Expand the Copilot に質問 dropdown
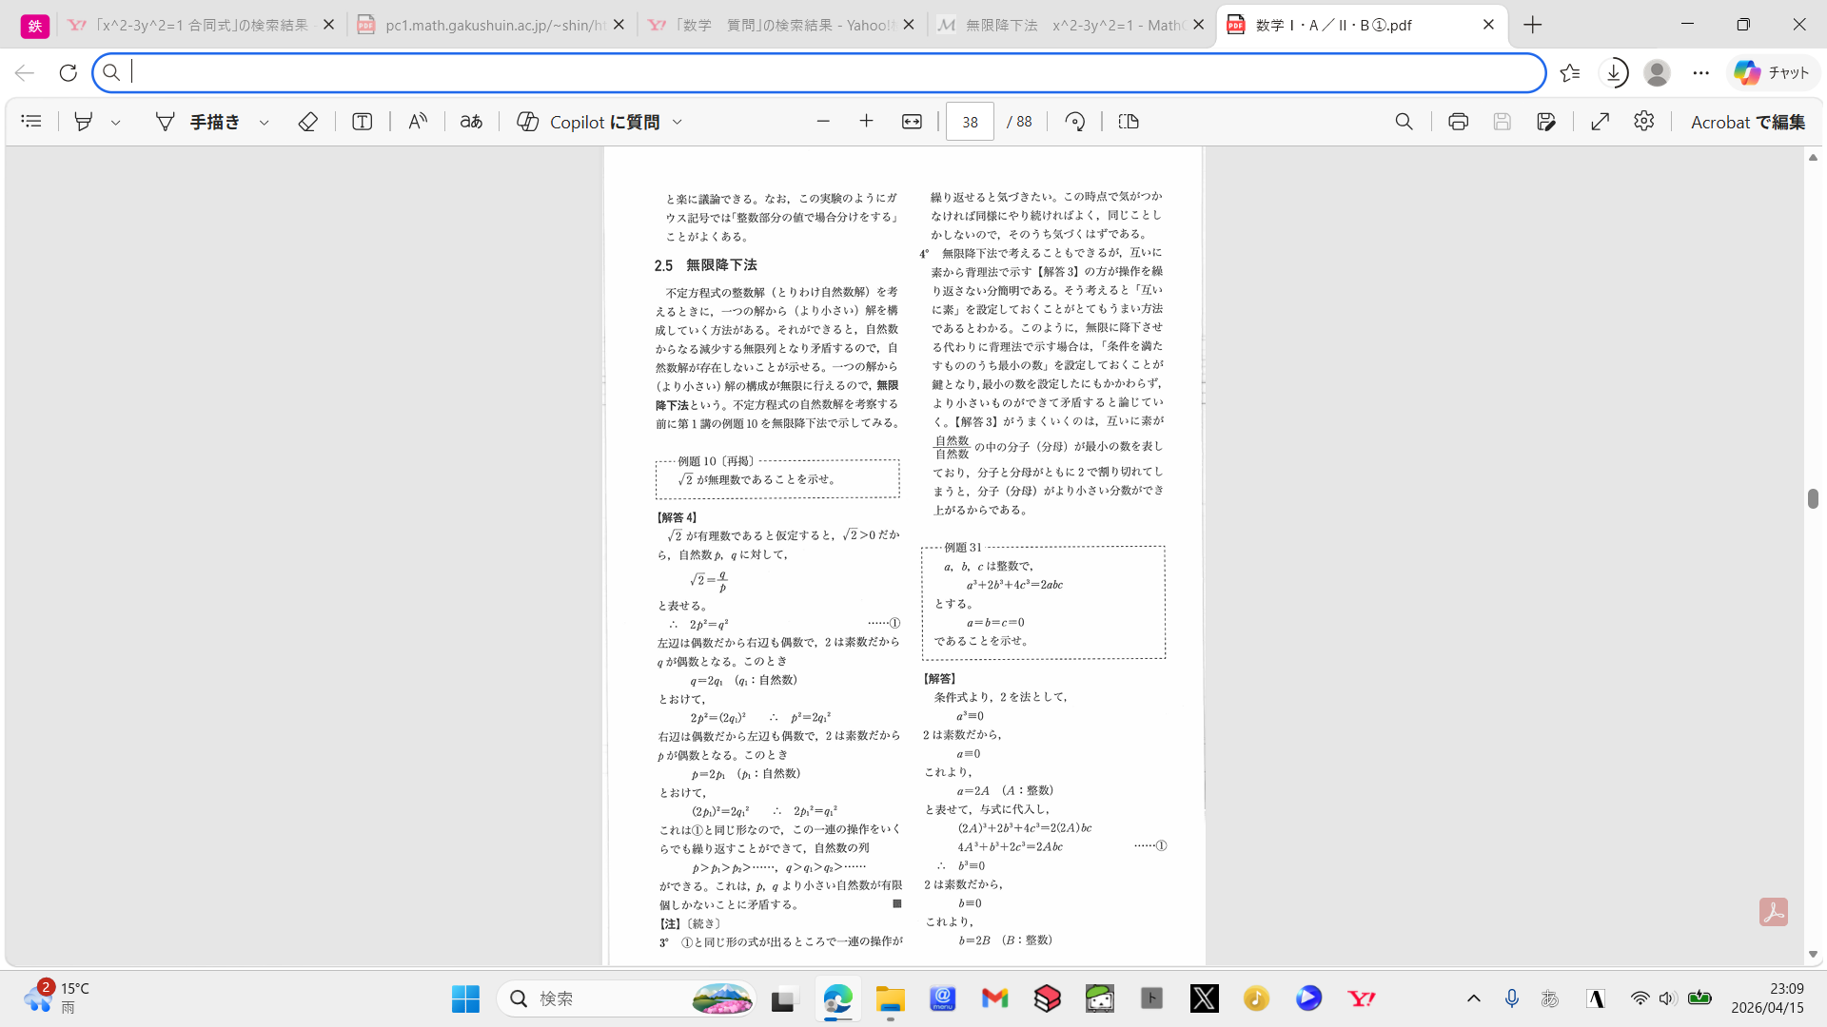The width and height of the screenshot is (1827, 1027). (677, 122)
